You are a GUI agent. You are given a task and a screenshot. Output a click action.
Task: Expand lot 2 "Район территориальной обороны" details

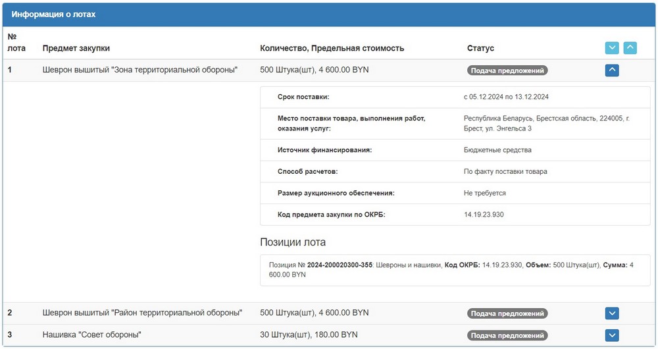pos(612,313)
